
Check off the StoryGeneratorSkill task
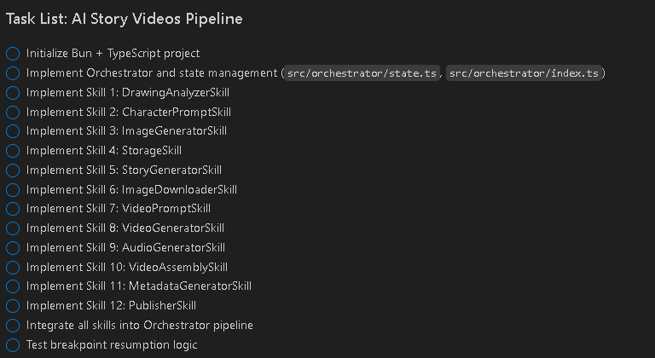click(13, 170)
